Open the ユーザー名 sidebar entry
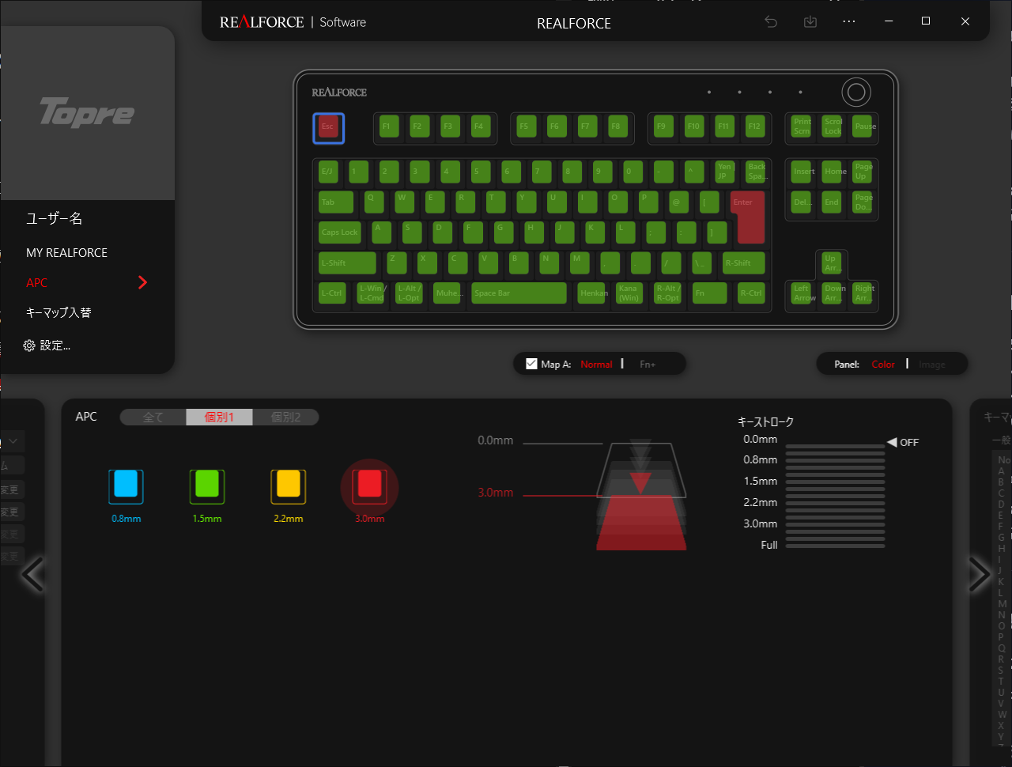This screenshot has width=1012, height=767. tap(54, 218)
